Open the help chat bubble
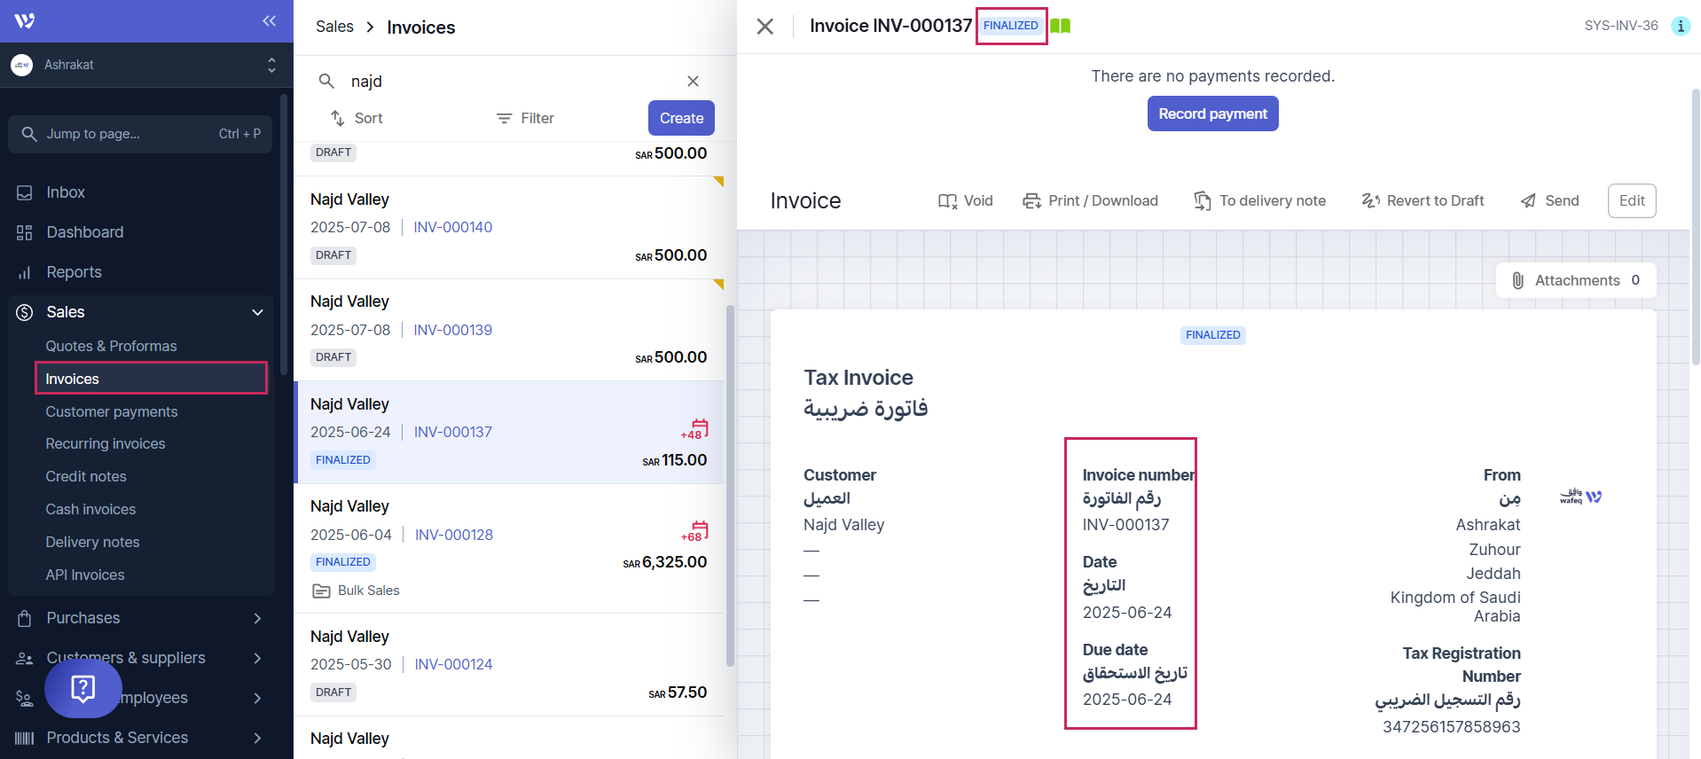 tap(82, 688)
